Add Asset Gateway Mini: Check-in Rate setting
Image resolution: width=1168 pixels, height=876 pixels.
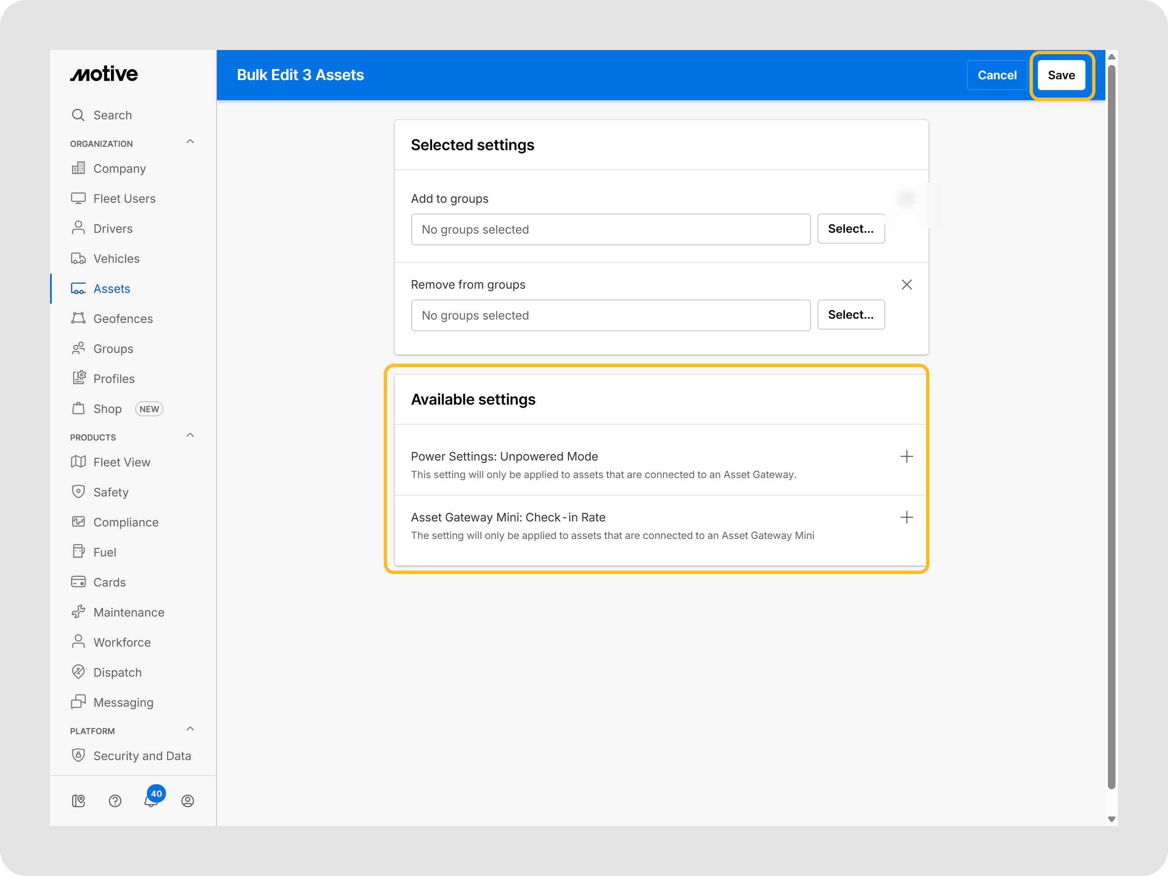pyautogui.click(x=906, y=517)
